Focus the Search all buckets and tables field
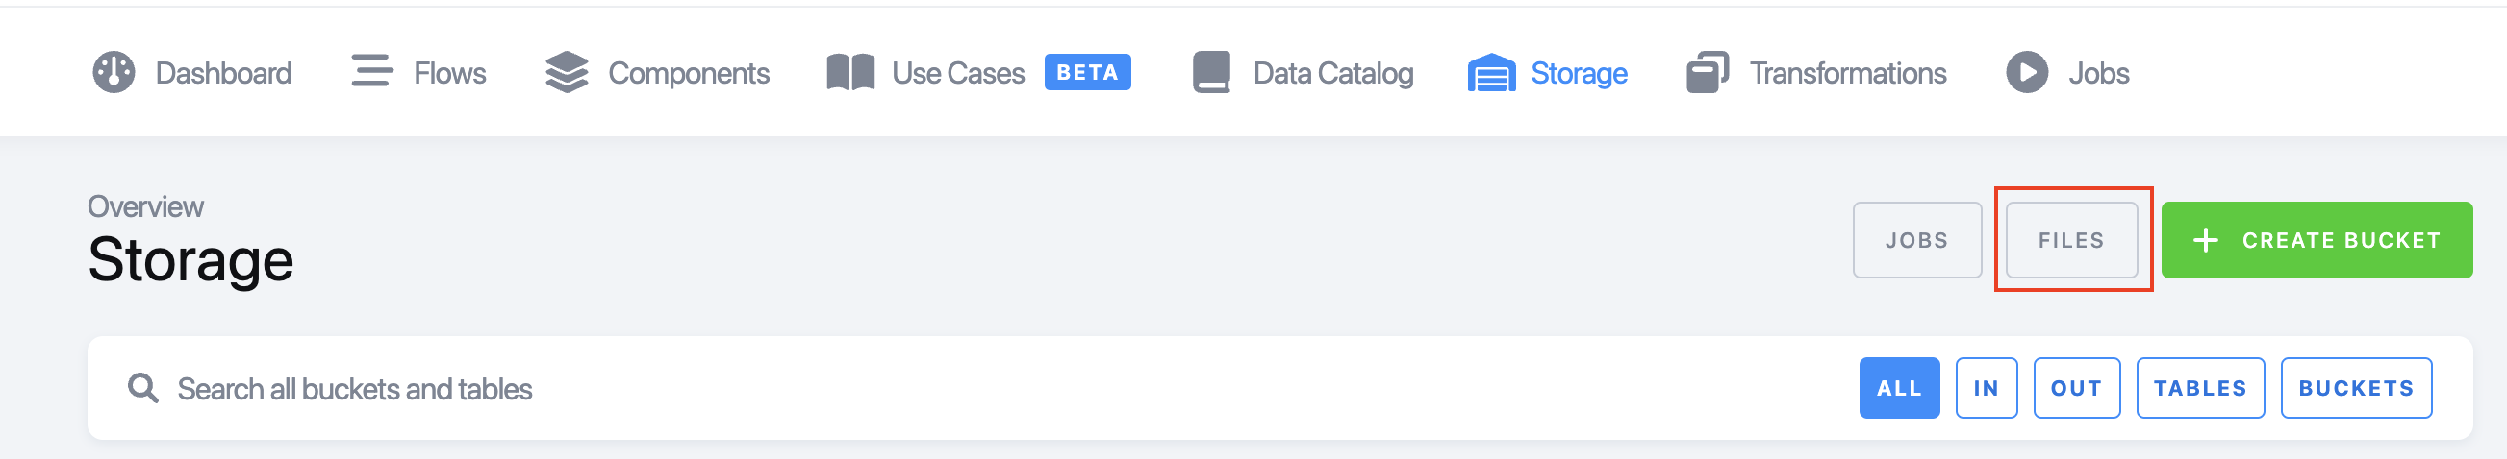2507x459 pixels. coord(974,389)
